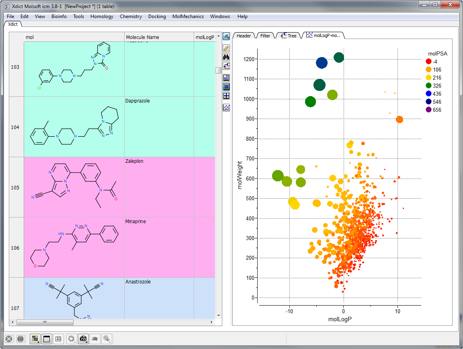This screenshot has width=463, height=349.
Task: Switch to the Filter tab
Action: click(x=265, y=36)
